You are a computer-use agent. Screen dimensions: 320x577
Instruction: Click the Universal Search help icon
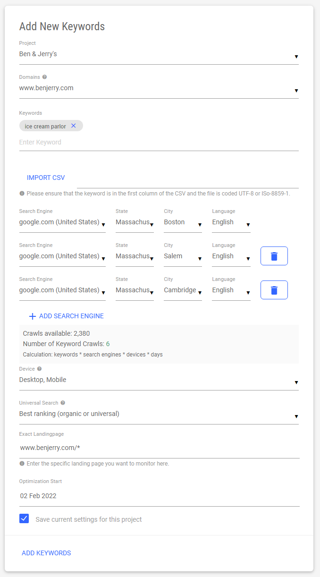(x=63, y=403)
